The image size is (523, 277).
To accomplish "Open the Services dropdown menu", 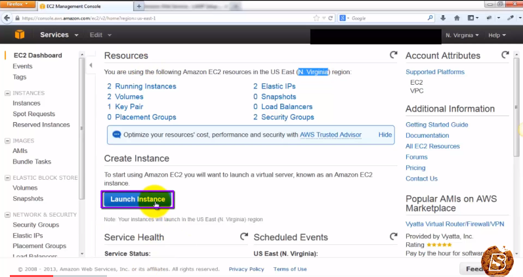I will point(59,35).
